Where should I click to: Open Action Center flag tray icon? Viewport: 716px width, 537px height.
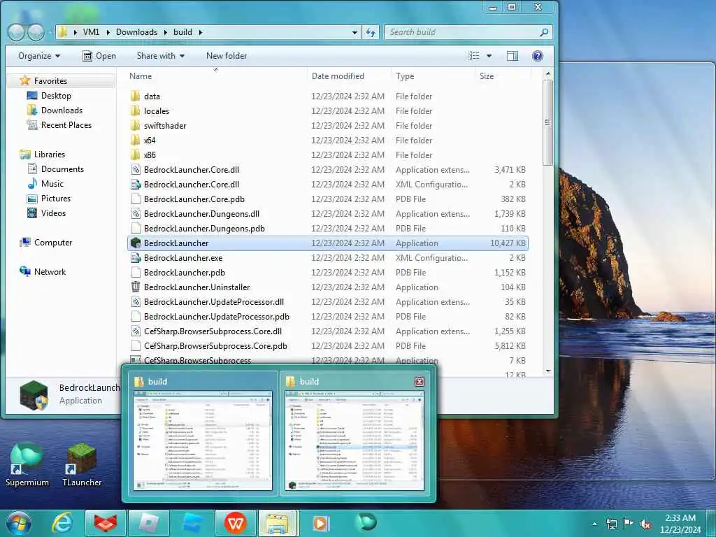[x=629, y=523]
